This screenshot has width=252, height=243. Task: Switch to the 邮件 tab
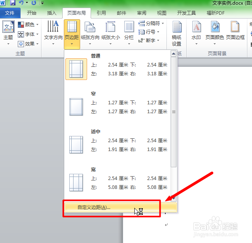(x=122, y=13)
